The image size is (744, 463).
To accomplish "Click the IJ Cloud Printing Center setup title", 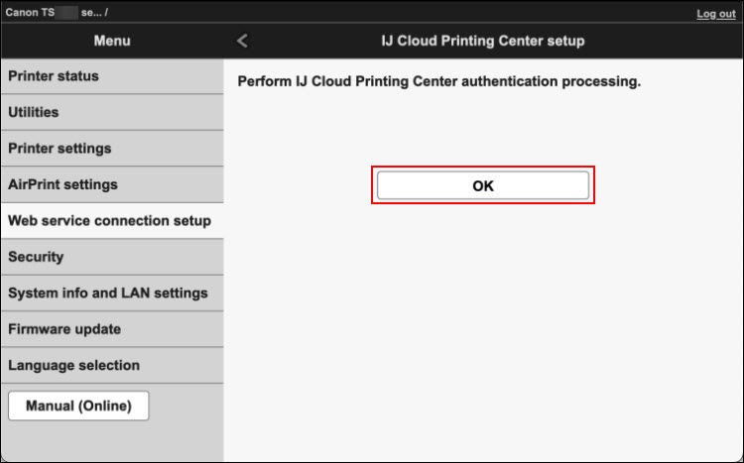I will click(483, 41).
